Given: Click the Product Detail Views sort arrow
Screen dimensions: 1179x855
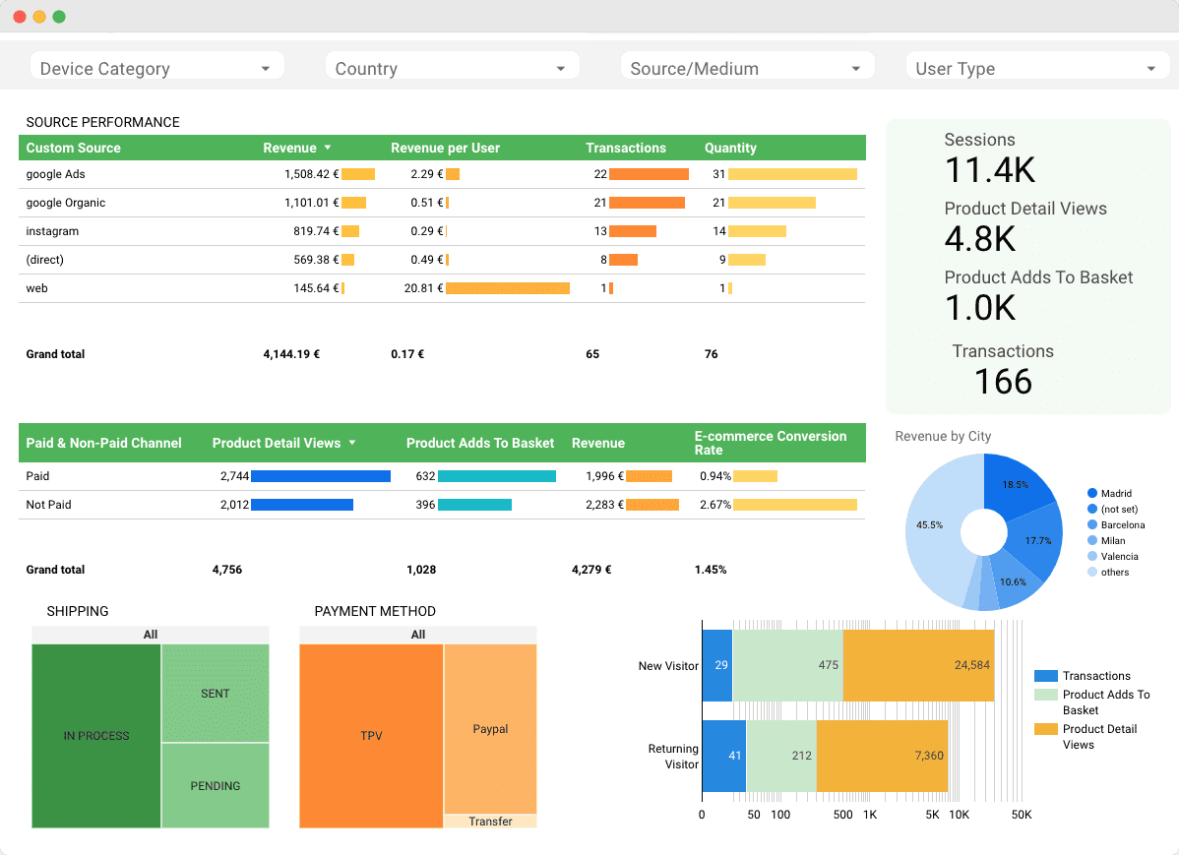Looking at the screenshot, I should pos(352,443).
